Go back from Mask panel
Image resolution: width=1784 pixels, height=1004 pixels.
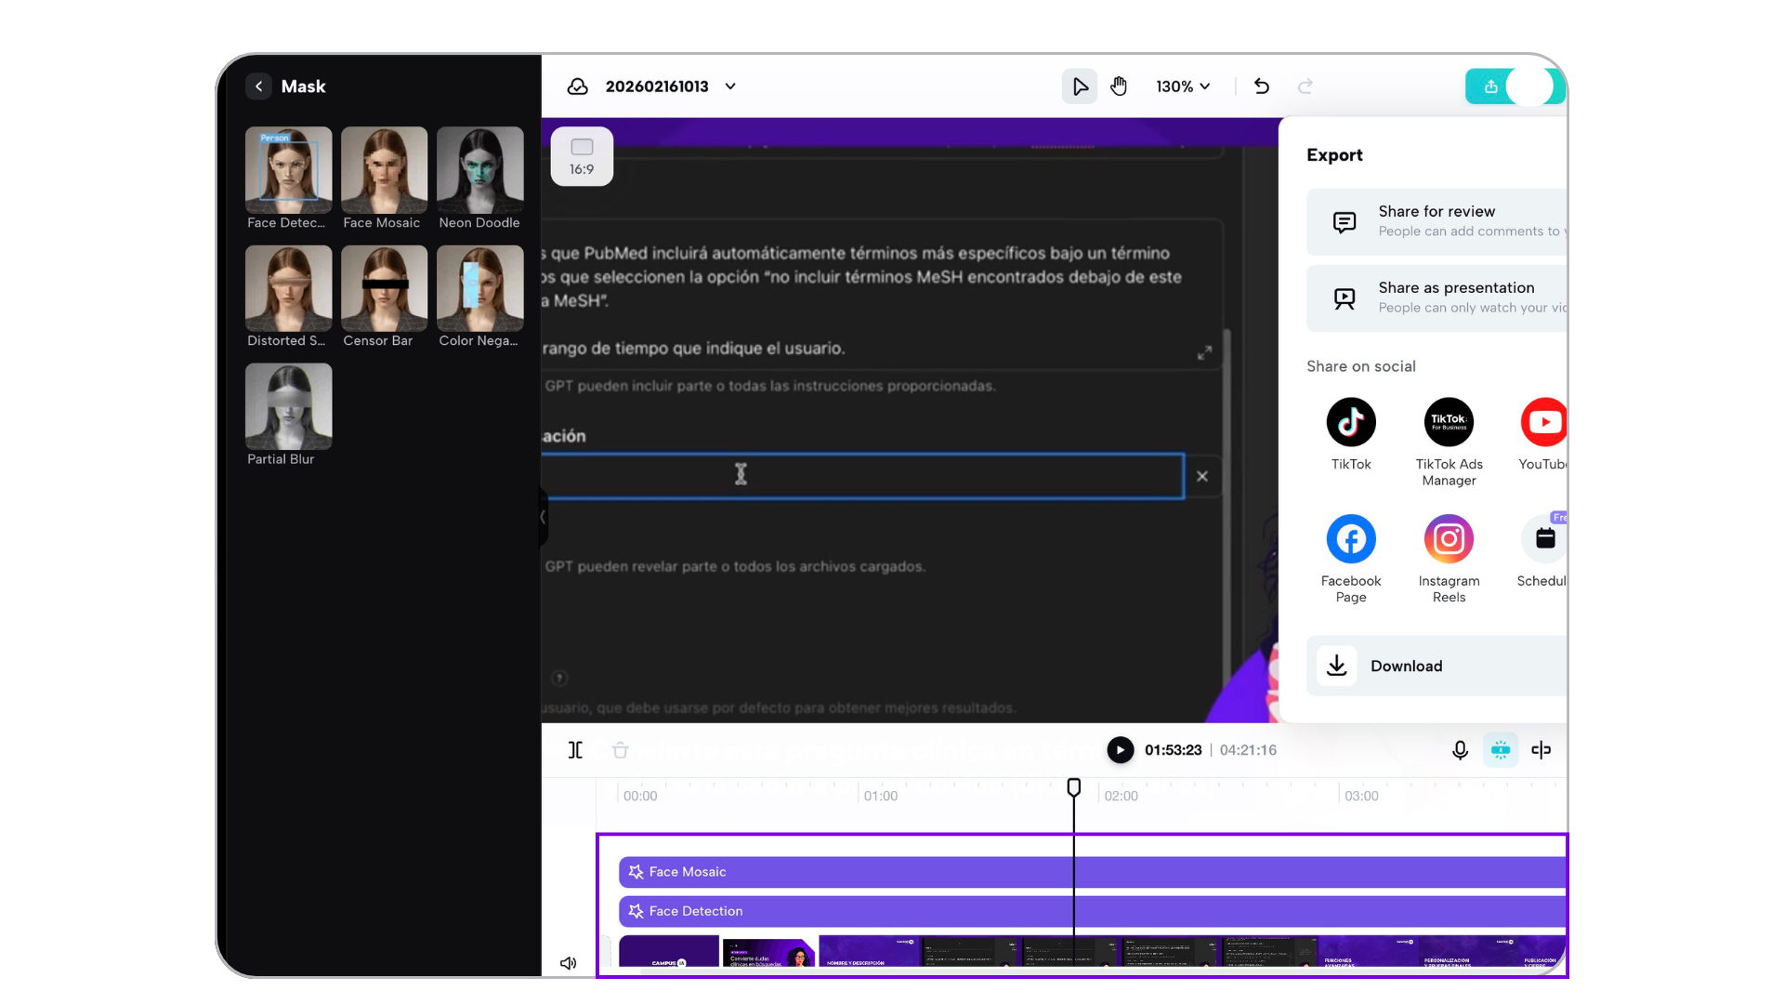(x=259, y=86)
